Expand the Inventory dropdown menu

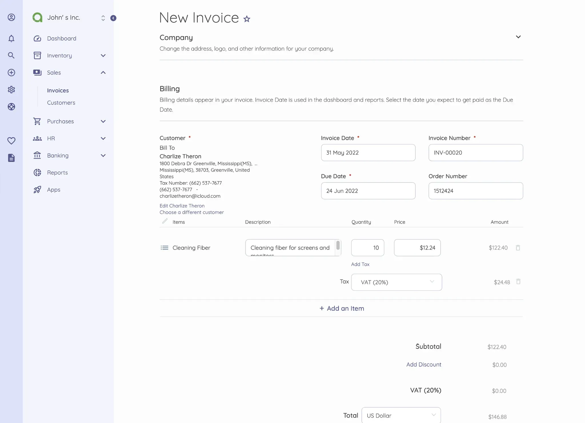(103, 55)
